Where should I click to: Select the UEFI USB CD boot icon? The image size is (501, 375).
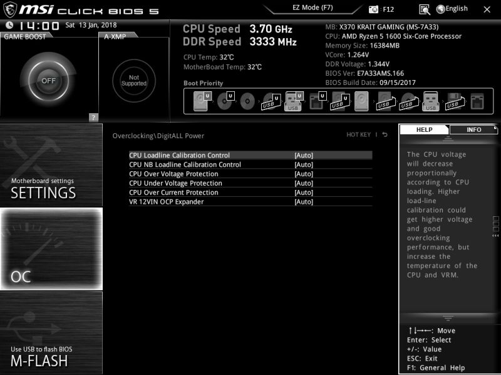pyautogui.click(x=271, y=101)
